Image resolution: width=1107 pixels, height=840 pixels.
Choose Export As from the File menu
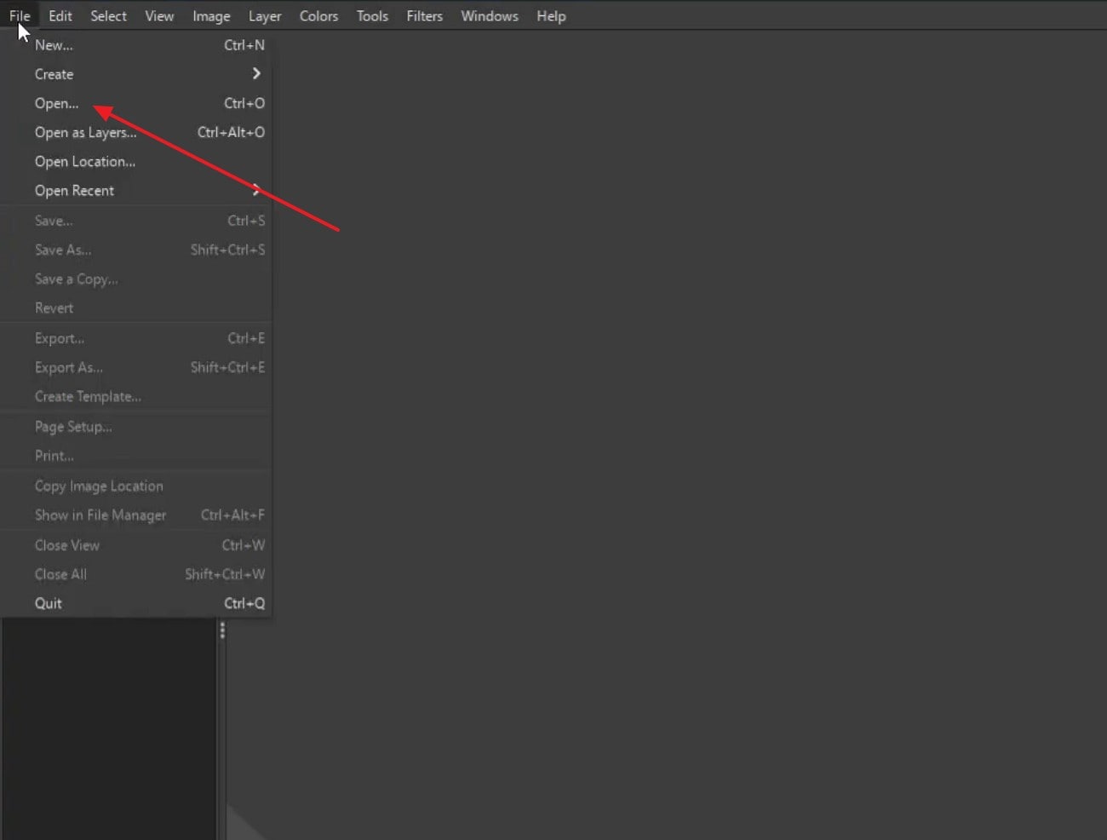tap(68, 367)
